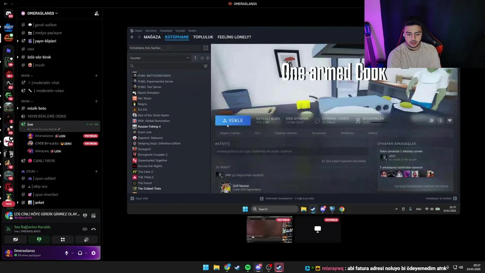
Task: Open FEELING LONELY? profile tab
Action: pyautogui.click(x=234, y=37)
